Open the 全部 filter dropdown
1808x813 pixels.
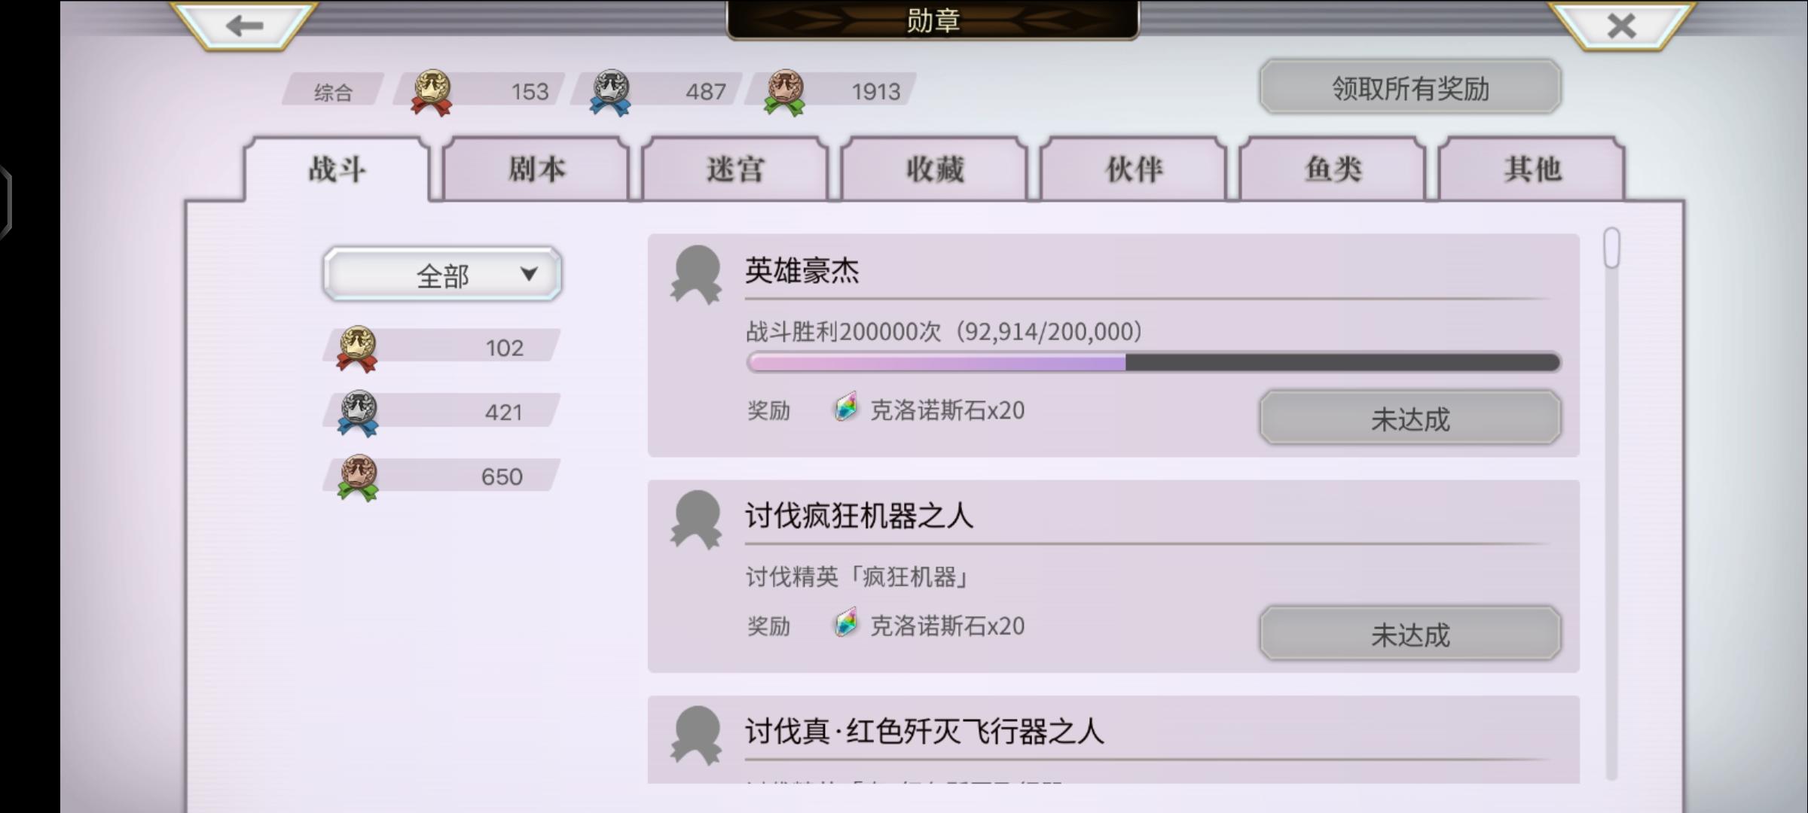(x=442, y=275)
